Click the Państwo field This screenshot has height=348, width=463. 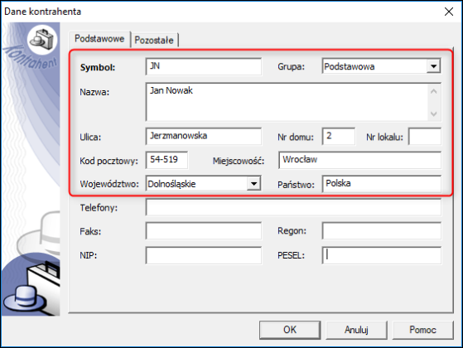click(382, 184)
